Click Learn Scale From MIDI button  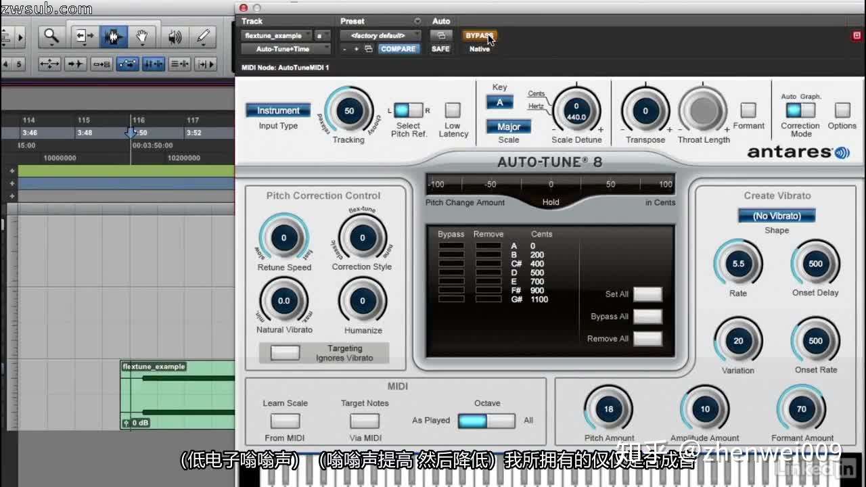pyautogui.click(x=285, y=421)
